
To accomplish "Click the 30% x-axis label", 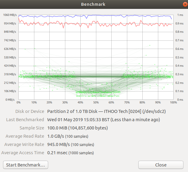I will (x=65, y=103).
